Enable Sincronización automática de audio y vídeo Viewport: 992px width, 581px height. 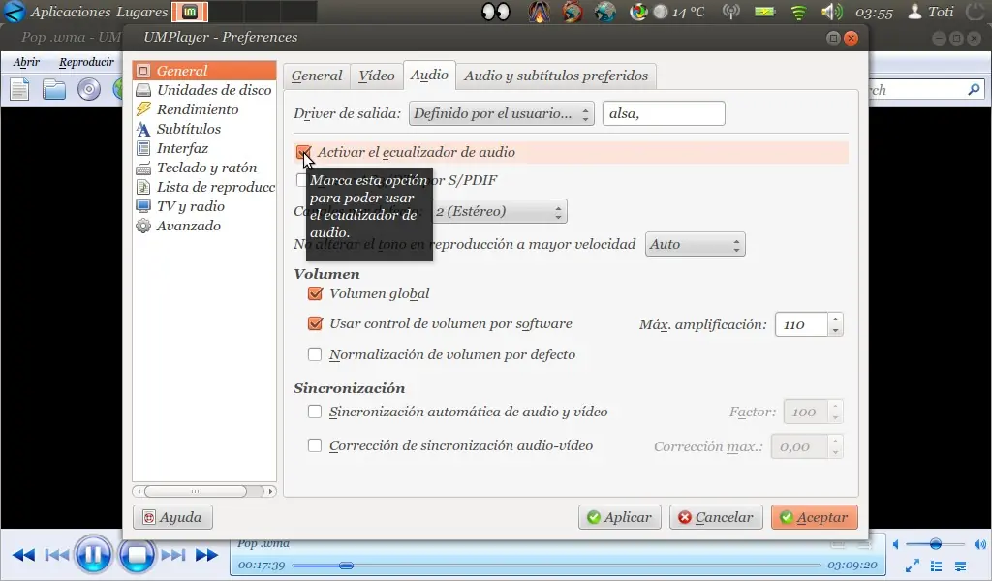click(x=315, y=412)
